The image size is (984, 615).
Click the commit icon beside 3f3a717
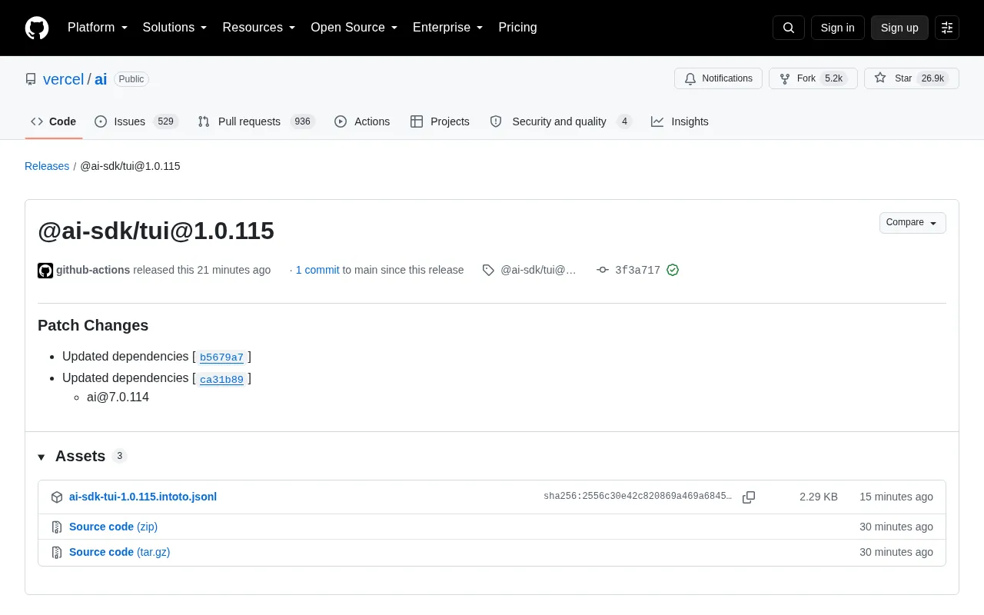click(x=603, y=270)
